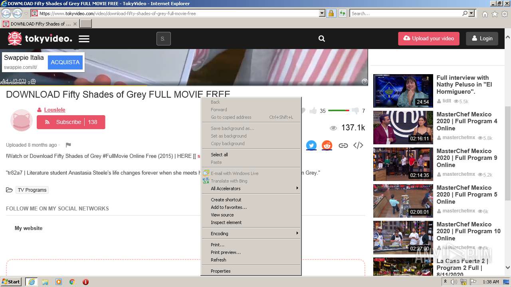Choose Select all from context menu
Viewport: 511px width, 287px height.
[251, 155]
